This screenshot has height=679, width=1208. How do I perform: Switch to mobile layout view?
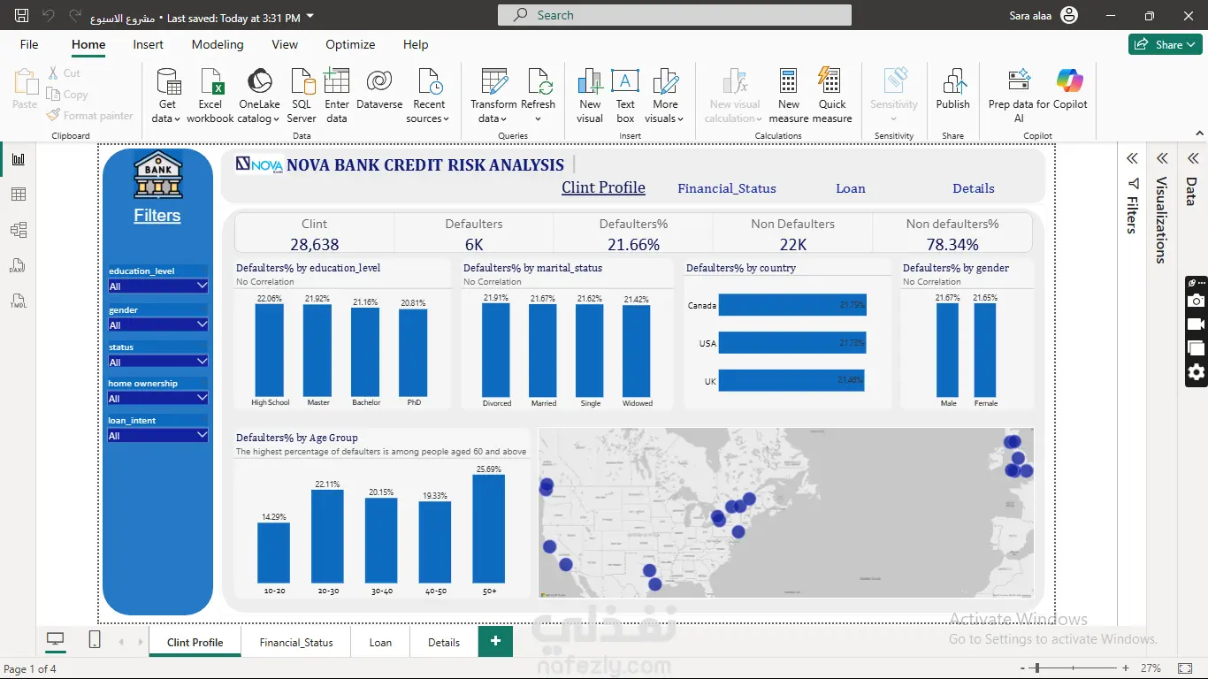pyautogui.click(x=95, y=640)
